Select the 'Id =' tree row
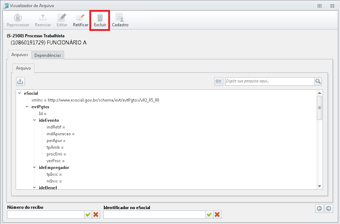The image size is (340, 224). (43, 114)
